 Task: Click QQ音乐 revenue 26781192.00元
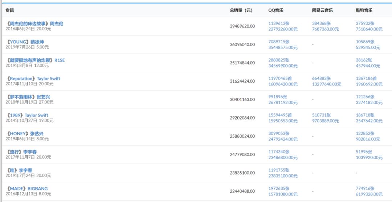click(x=283, y=102)
